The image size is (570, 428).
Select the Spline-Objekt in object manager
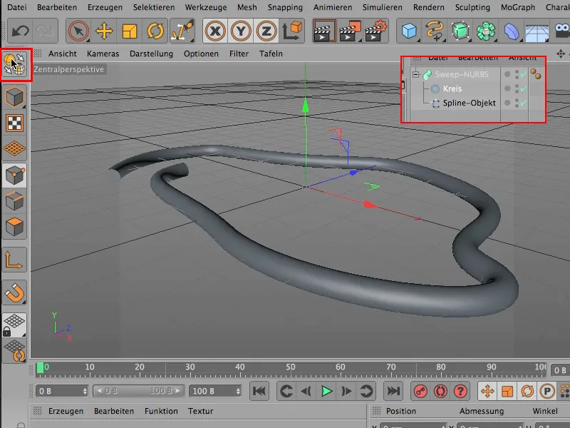[x=469, y=103]
